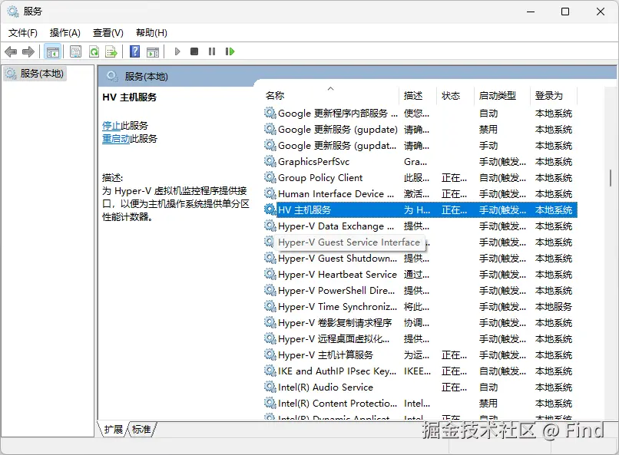Open the 查看(V) menu
Viewport: 619px width, 455px height.
pyautogui.click(x=108, y=33)
